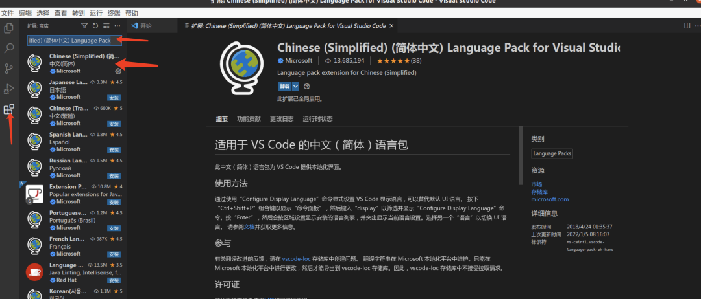The image size is (701, 299).
Task: Click the Extension Pack for Java coffee icon
Action: point(34,194)
